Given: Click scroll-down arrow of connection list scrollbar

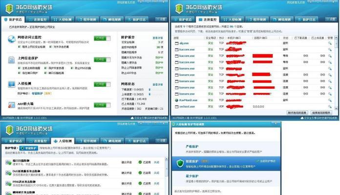Looking at the screenshot, I should pyautogui.click(x=336, y=108).
